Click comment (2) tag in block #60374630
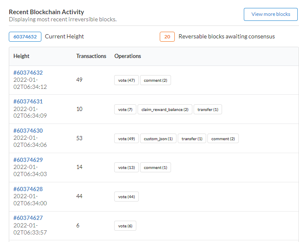This screenshot has height=242, width=299. click(x=223, y=139)
